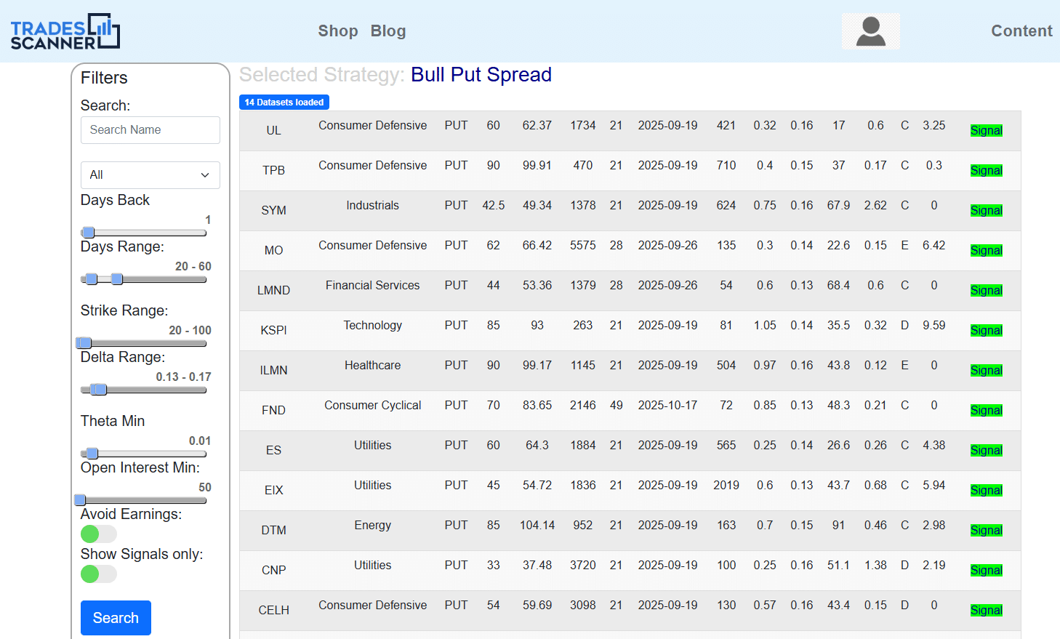
Task: Open the Signal link for CELH
Action: click(986, 611)
